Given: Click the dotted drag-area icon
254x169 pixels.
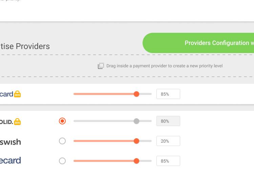Looking at the screenshot, I should point(101,66).
